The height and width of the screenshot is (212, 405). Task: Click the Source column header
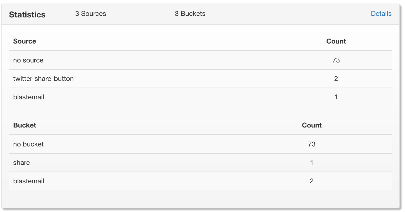point(25,41)
